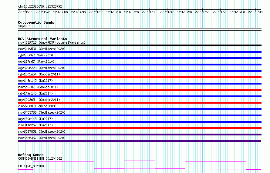Image resolution: width=270 pixels, height=173 pixels.
Task: Click ruler position 22323680
Action: [x=60, y=12]
